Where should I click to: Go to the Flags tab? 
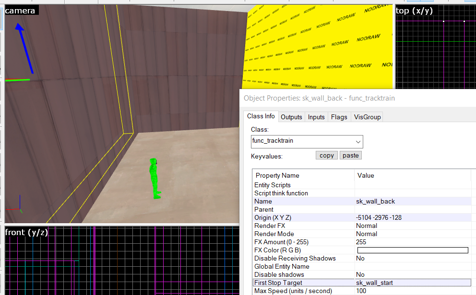[x=339, y=117]
